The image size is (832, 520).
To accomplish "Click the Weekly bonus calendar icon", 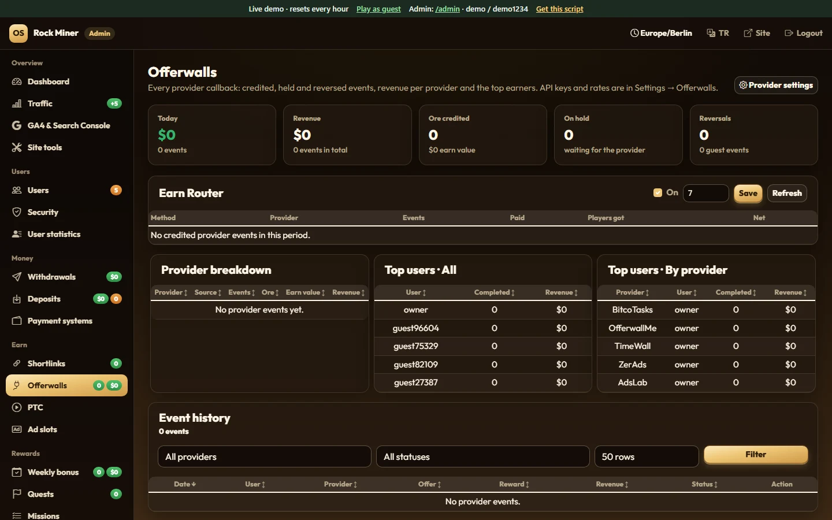I will click(17, 472).
